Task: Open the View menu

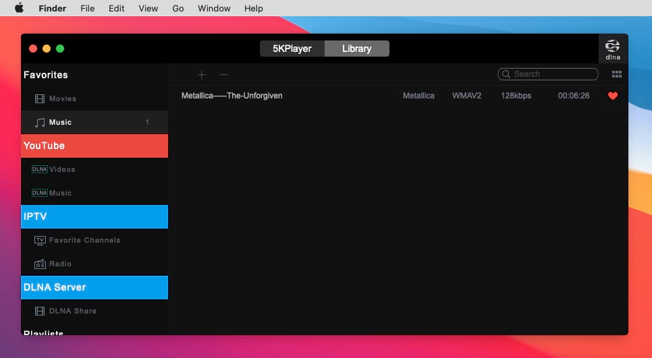Action: [148, 8]
